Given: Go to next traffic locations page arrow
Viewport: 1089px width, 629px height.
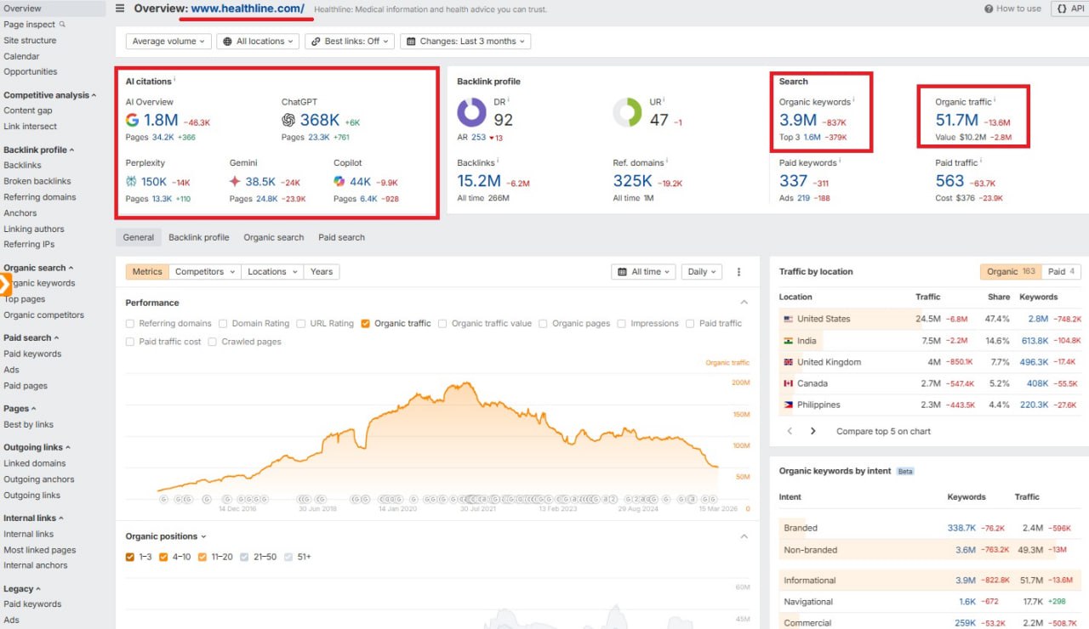Looking at the screenshot, I should tap(812, 431).
